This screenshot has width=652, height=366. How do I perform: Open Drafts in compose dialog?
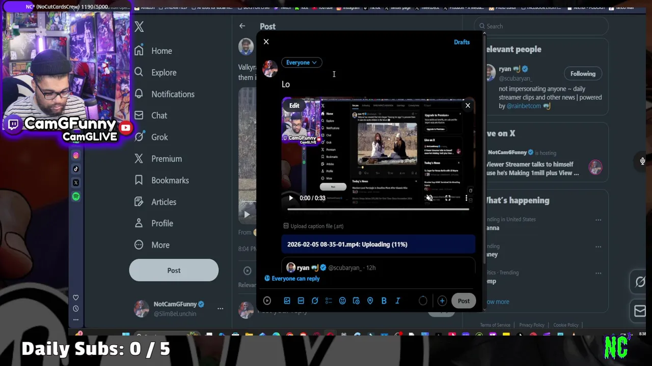click(x=461, y=42)
